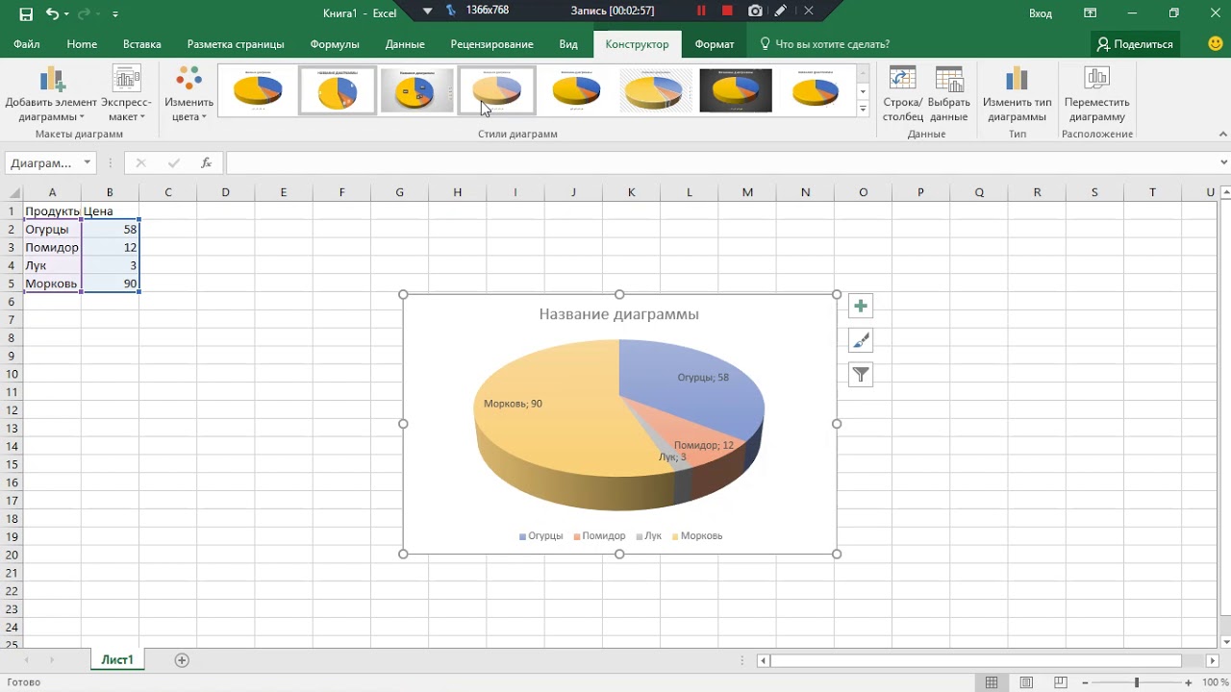Viewport: 1231px width, 692px height.
Task: Undo the last action
Action: click(x=52, y=13)
